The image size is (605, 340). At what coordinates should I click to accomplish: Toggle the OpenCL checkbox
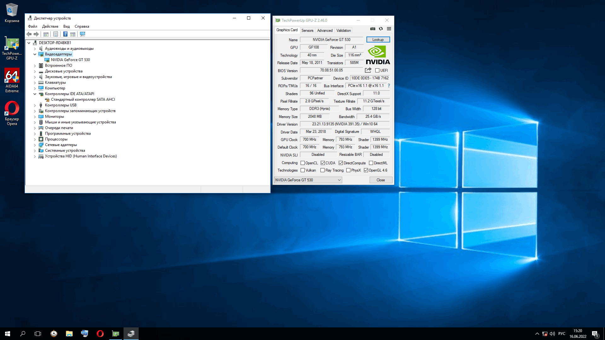[x=302, y=163]
